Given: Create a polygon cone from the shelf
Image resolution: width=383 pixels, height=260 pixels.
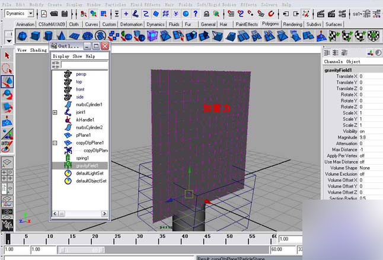Looking at the screenshot, I should tap(61, 36).
